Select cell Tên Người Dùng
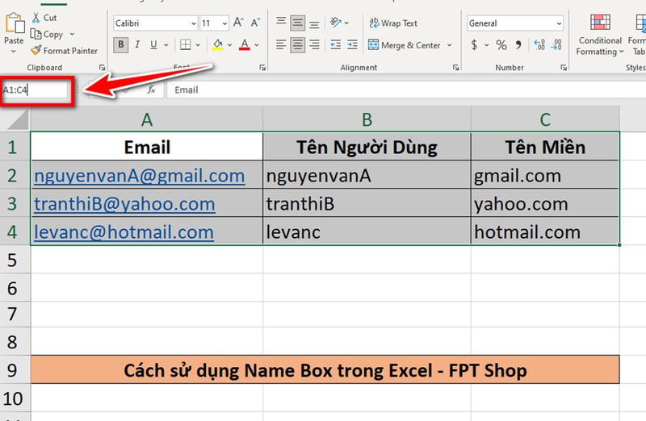Viewport: 646px width, 421px height. [367, 147]
